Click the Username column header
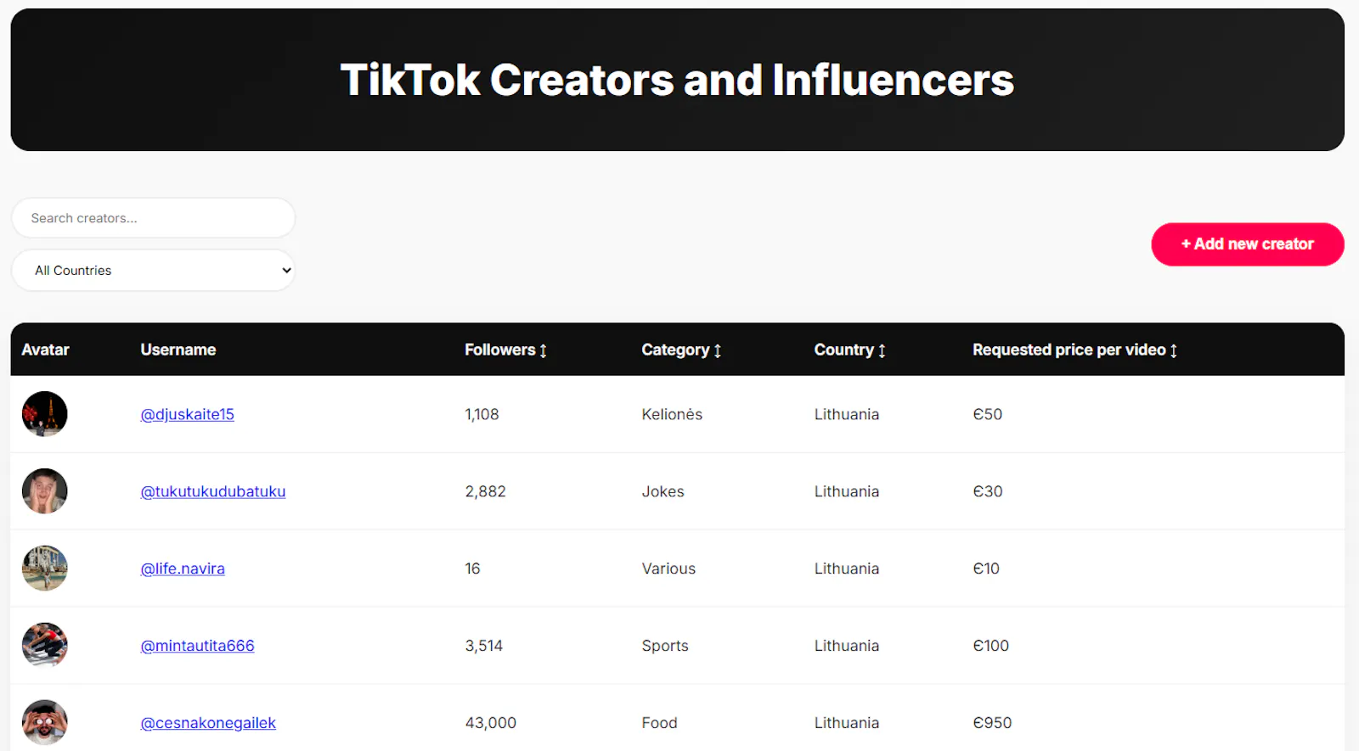The height and width of the screenshot is (751, 1359). coord(178,350)
